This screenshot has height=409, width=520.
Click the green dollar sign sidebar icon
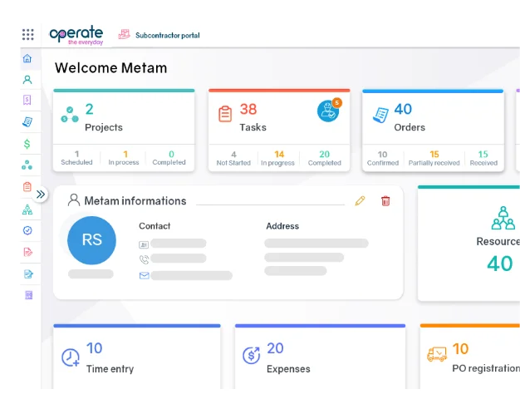pyautogui.click(x=27, y=144)
